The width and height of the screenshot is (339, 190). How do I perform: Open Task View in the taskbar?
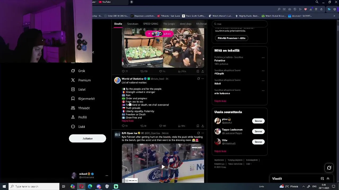point(64,187)
